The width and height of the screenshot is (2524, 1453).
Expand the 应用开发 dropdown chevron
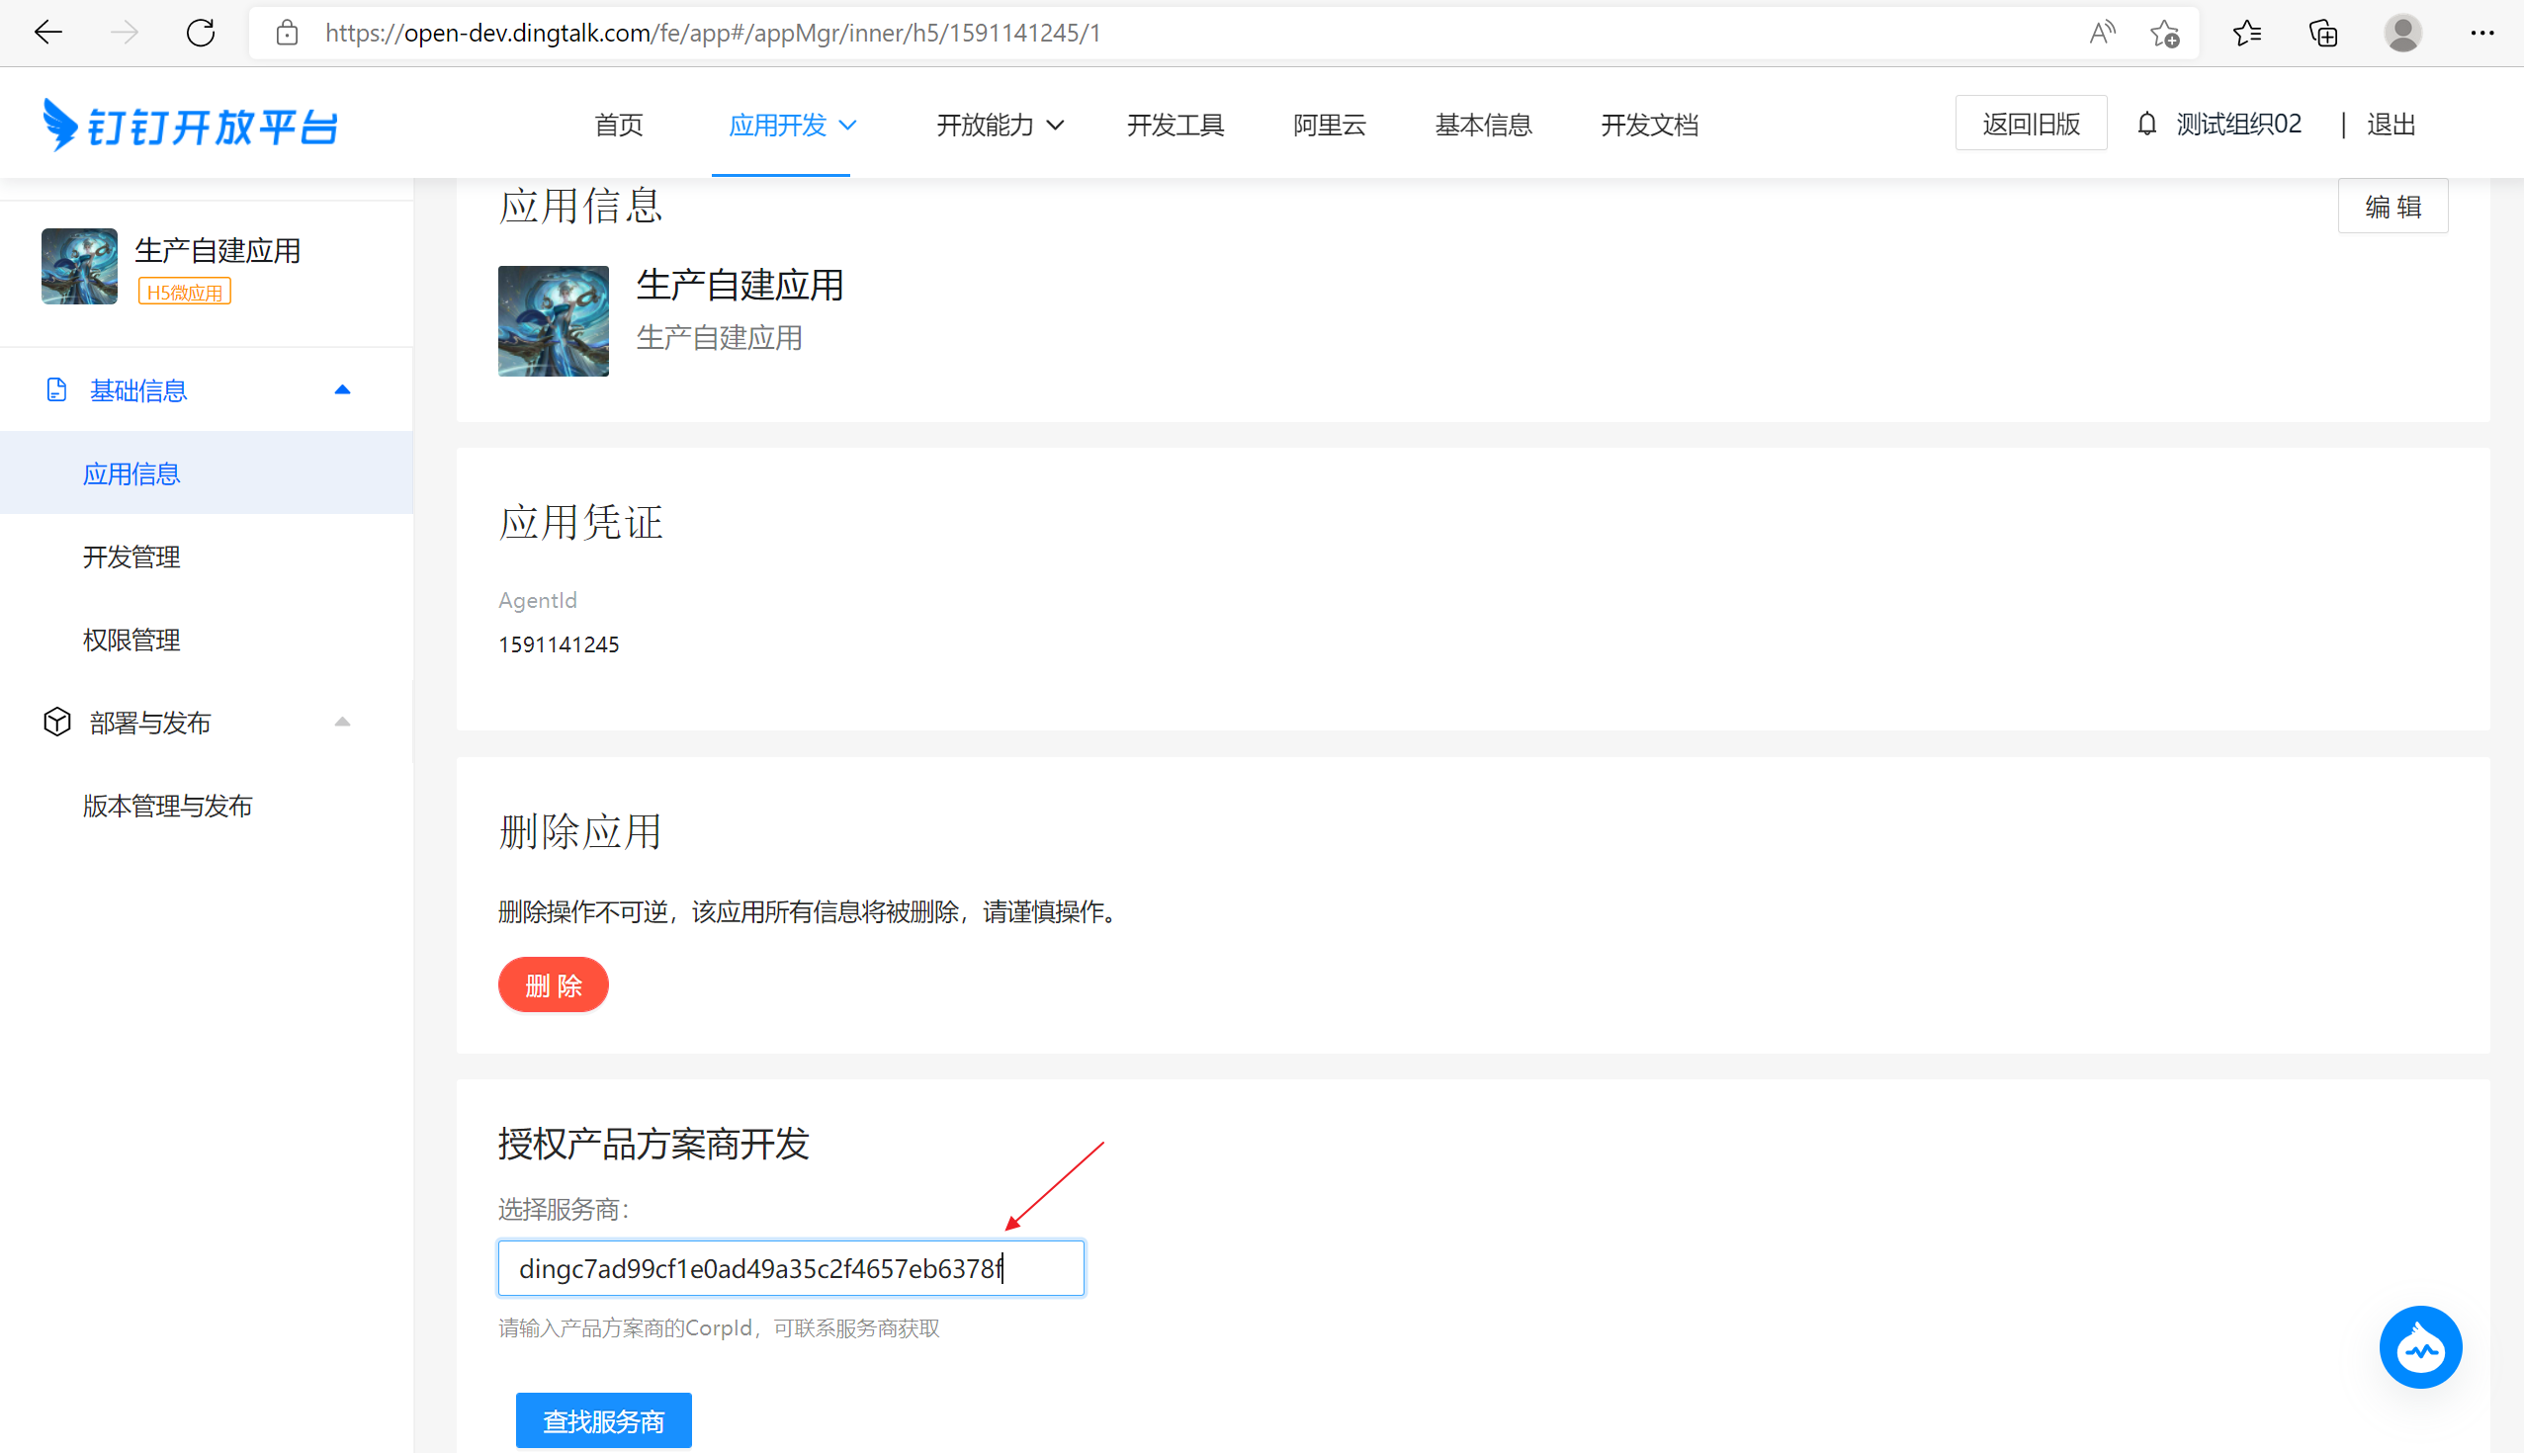[847, 125]
